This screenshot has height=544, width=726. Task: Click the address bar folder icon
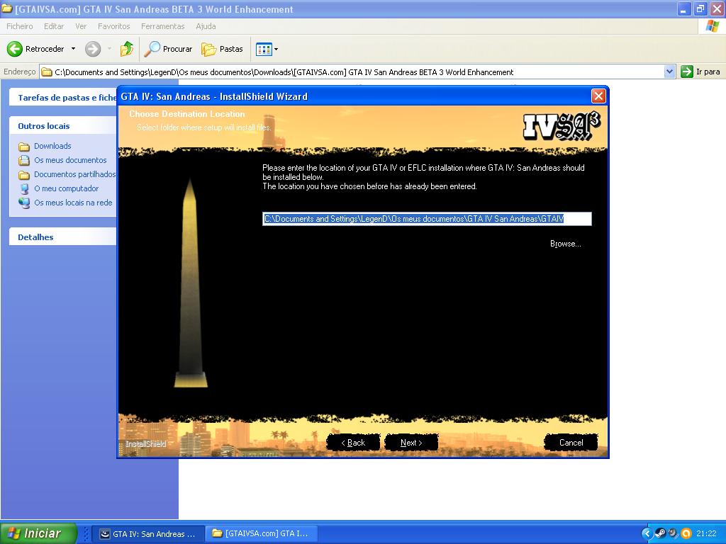coord(46,72)
